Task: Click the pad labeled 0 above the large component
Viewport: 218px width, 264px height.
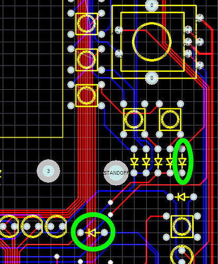Action: point(151,5)
